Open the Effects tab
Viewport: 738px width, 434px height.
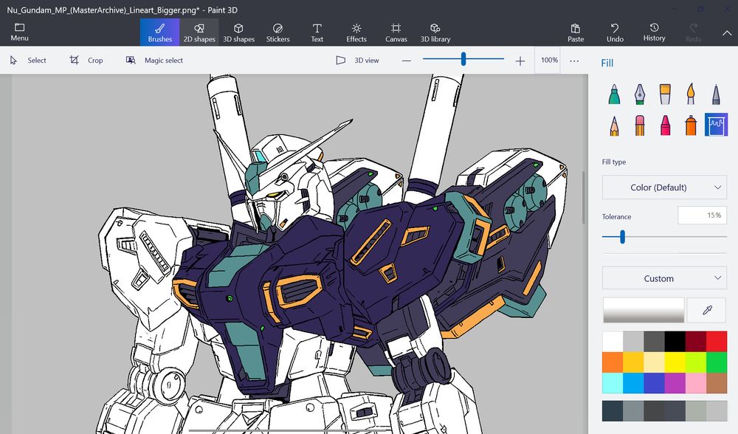pos(356,32)
